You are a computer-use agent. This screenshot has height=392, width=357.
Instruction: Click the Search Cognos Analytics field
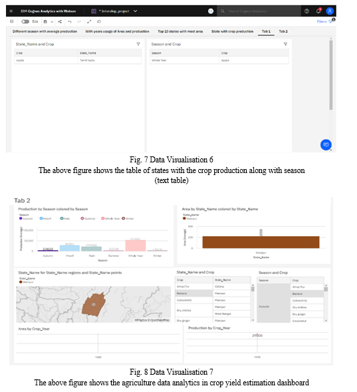[259, 11]
